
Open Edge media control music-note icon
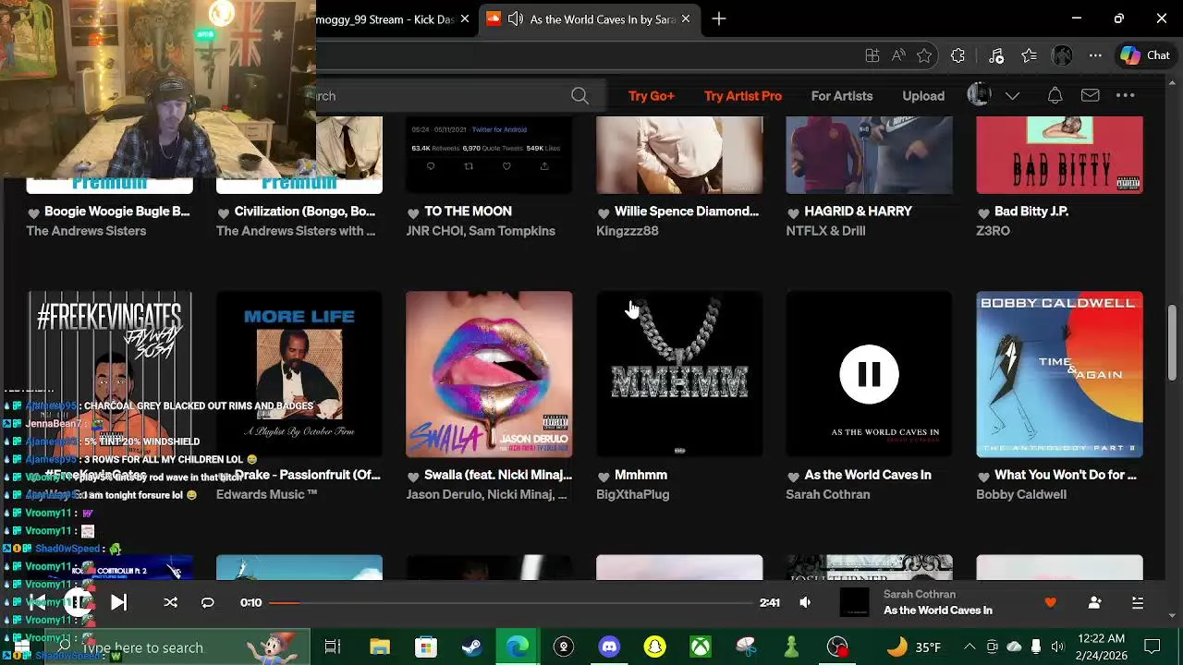click(x=996, y=56)
